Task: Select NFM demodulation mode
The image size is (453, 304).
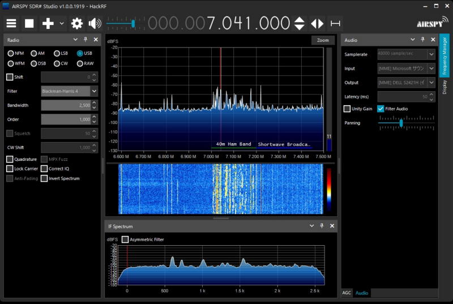Action: coord(16,53)
